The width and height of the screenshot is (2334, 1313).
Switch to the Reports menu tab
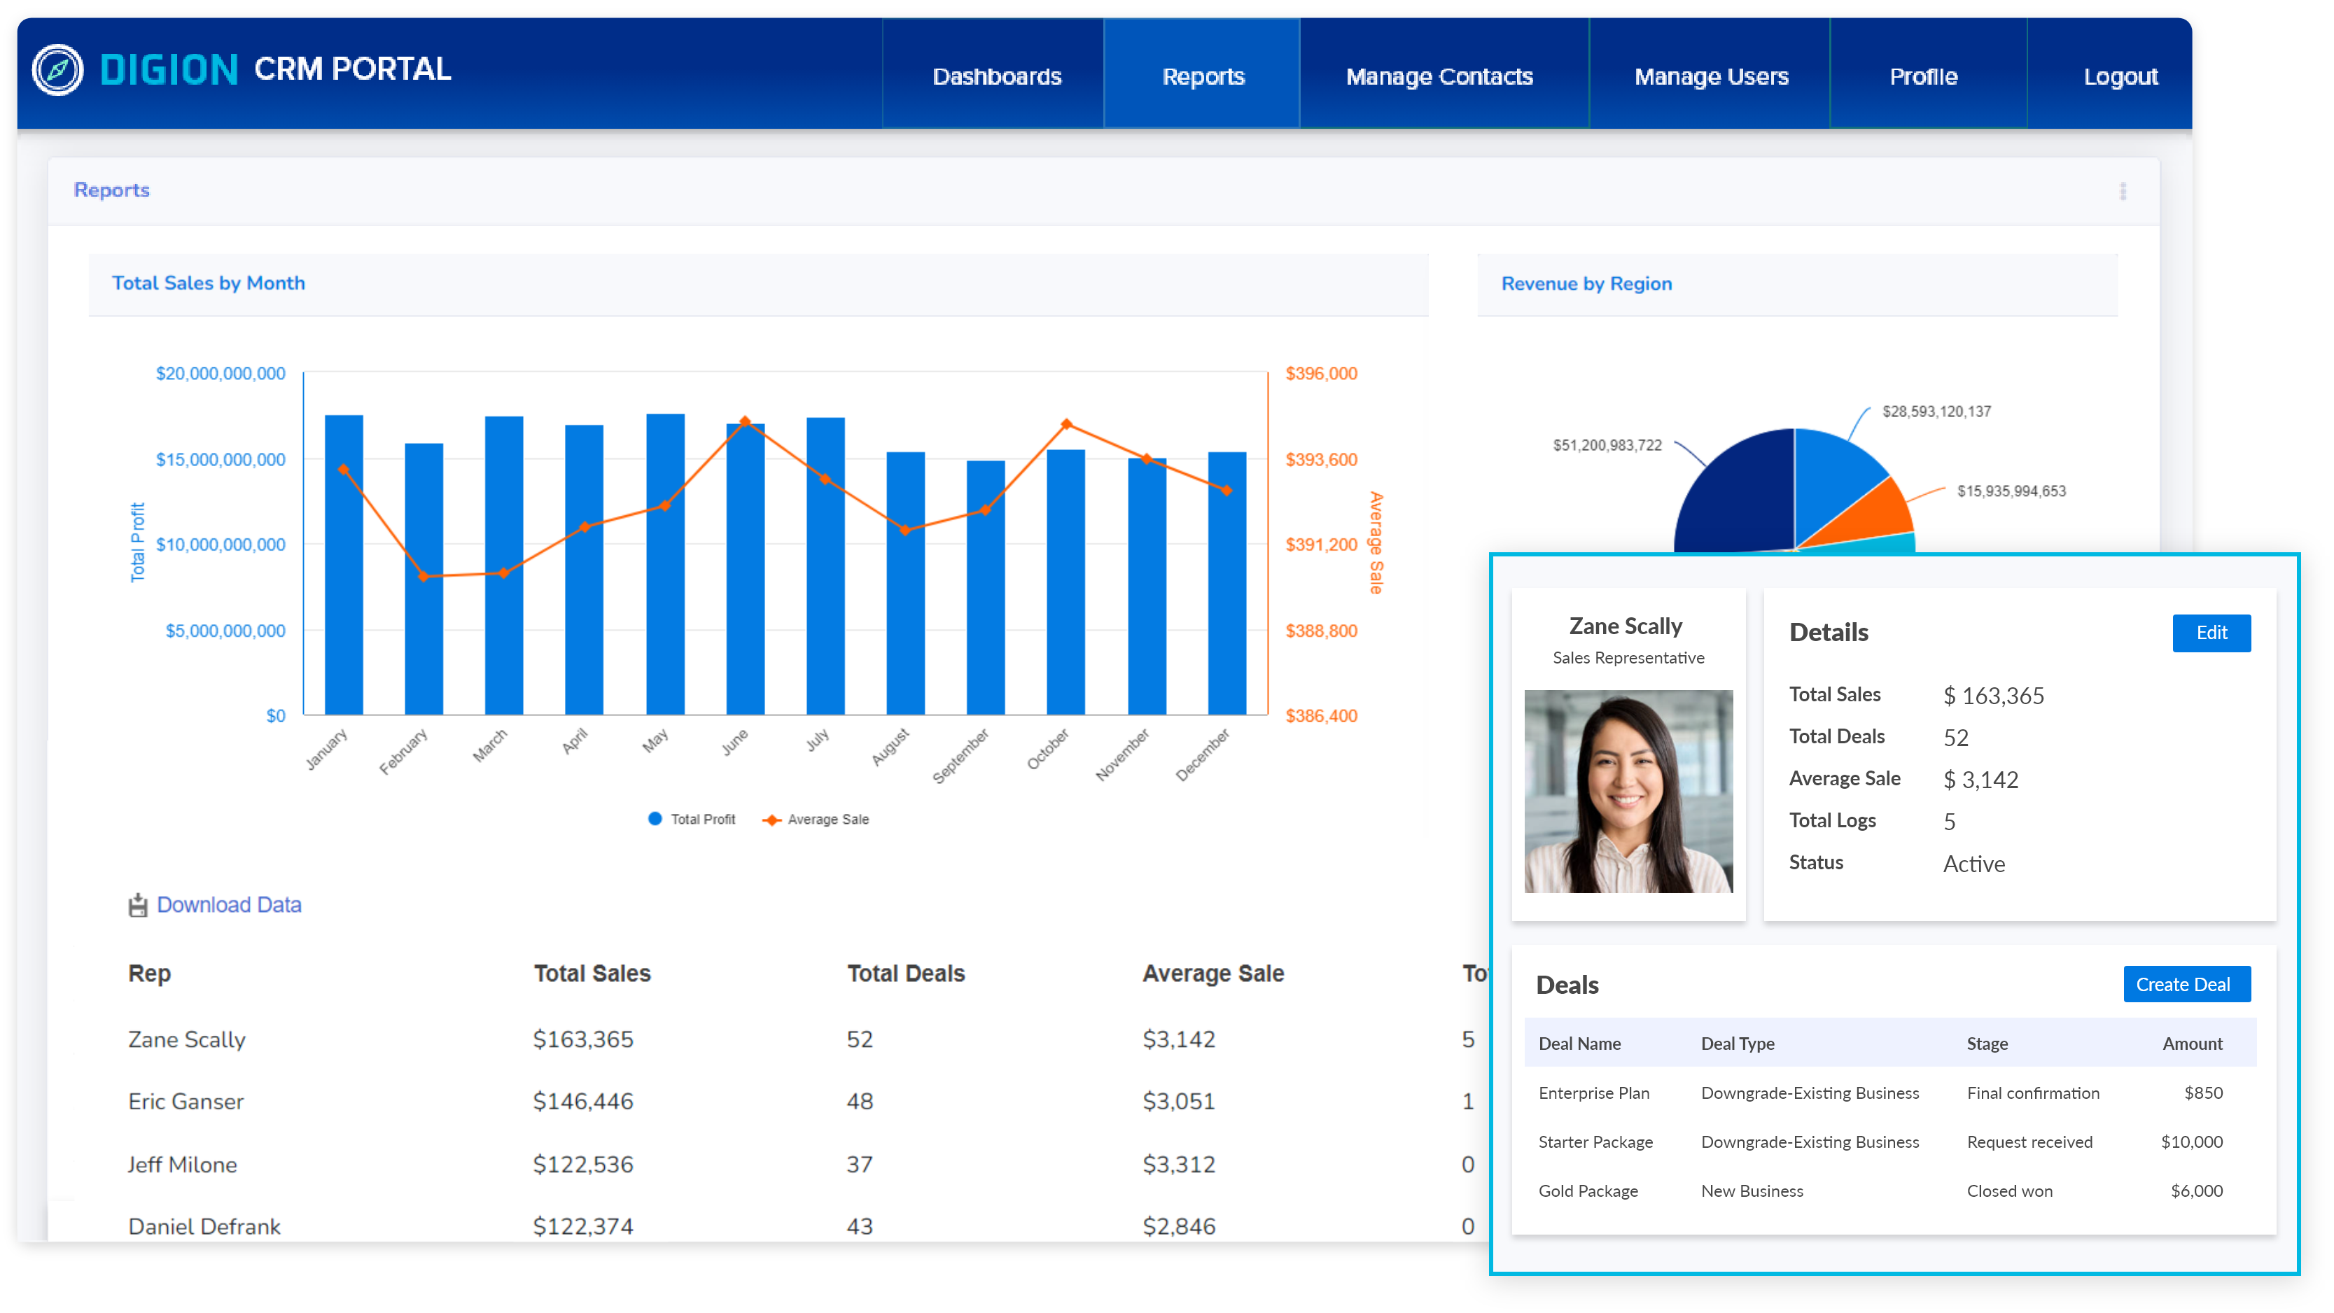tap(1202, 76)
